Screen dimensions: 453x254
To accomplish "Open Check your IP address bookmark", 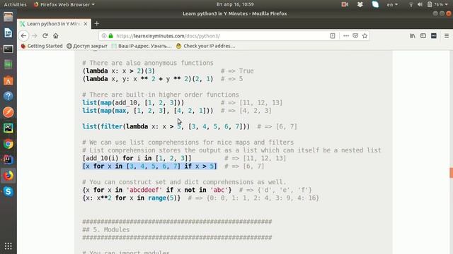I will coord(206,46).
